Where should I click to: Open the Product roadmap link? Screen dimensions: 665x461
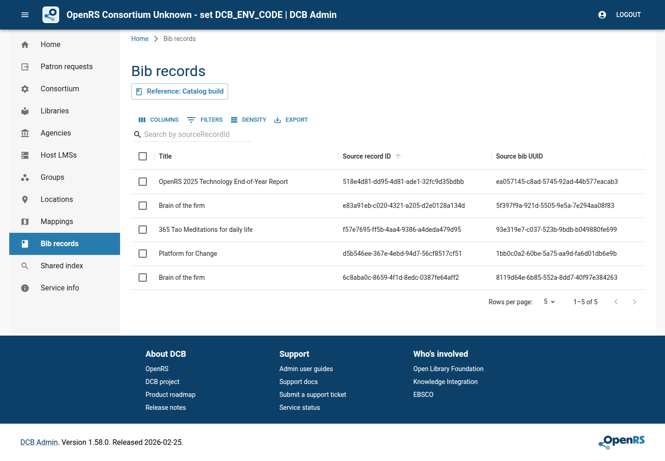[170, 395]
